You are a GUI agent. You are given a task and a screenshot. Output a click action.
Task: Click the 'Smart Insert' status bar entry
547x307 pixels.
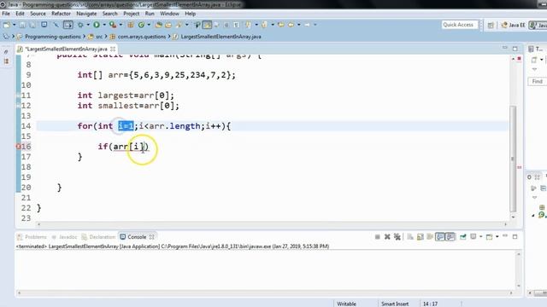395,304
